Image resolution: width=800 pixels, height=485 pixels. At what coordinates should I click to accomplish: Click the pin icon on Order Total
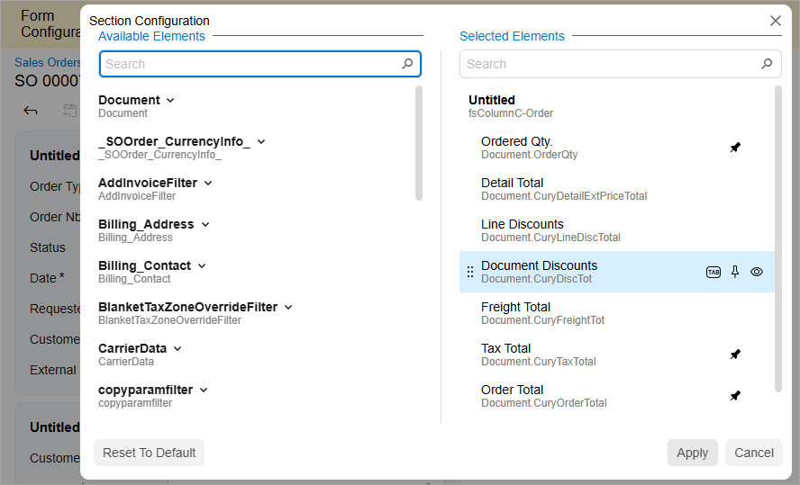click(735, 396)
